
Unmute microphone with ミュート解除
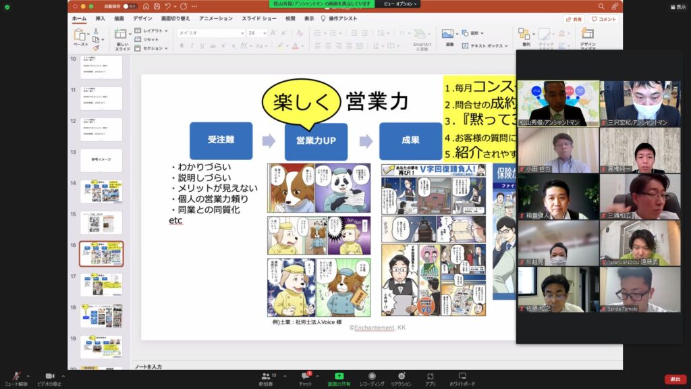[16, 379]
